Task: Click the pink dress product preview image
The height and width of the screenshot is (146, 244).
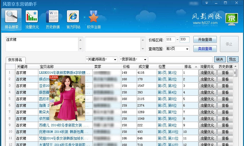Action: click(x=67, y=98)
